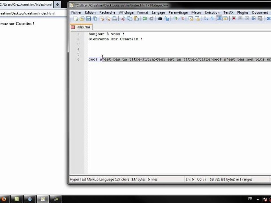
Task: Click 'Creatiim !' text on browser page
Action: point(25,24)
